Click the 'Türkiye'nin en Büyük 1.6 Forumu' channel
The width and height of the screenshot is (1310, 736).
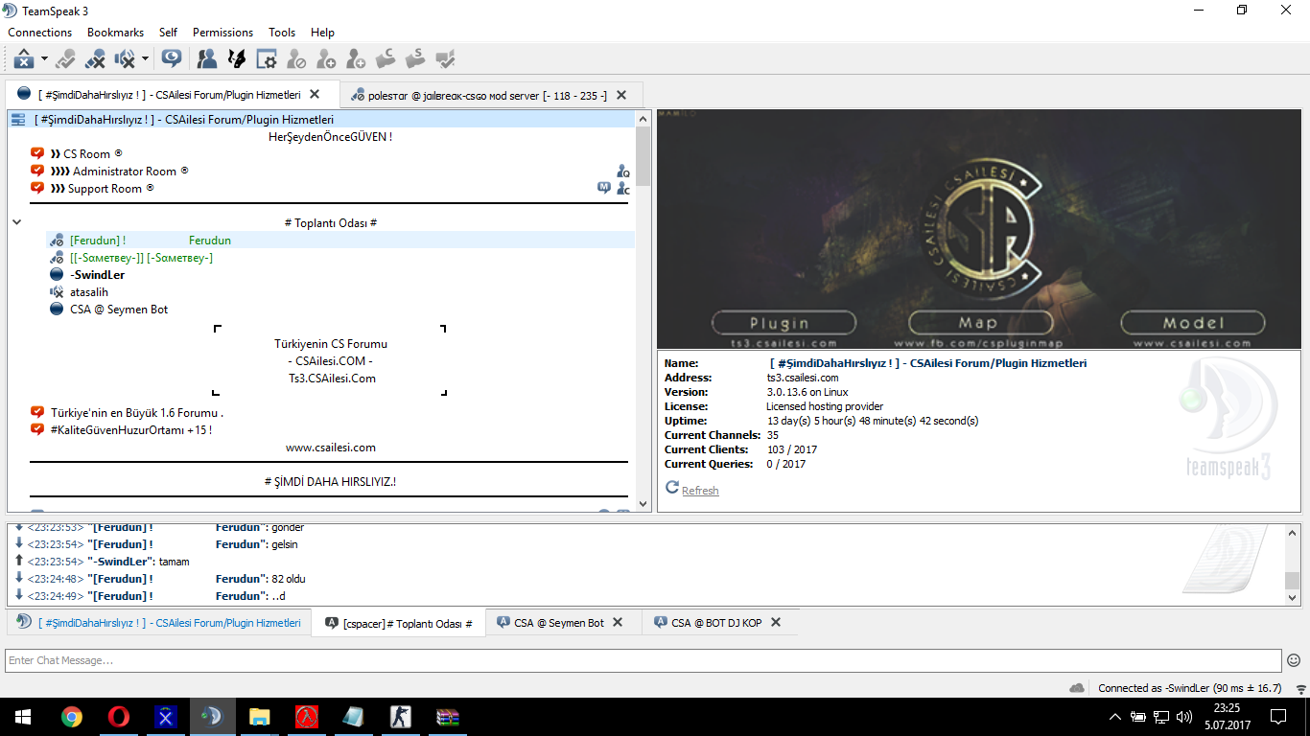pyautogui.click(x=137, y=413)
